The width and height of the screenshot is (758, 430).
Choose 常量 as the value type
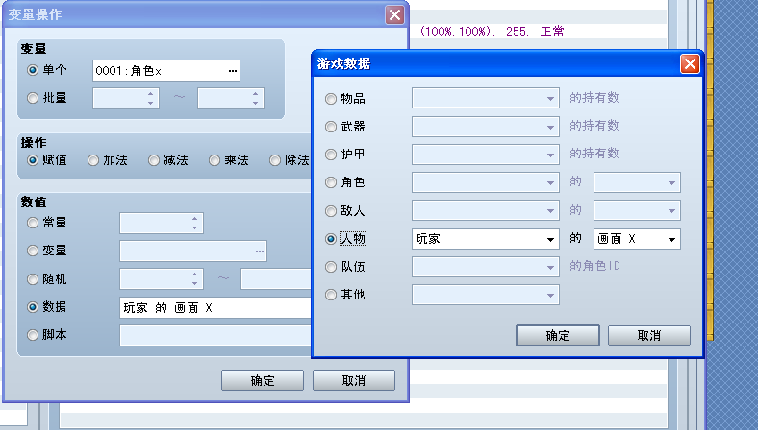[33, 223]
